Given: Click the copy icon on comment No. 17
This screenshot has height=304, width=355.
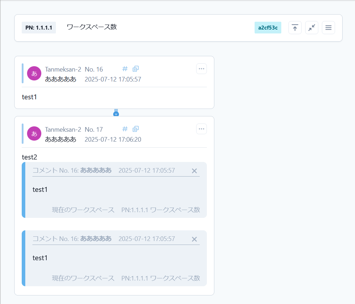Looking at the screenshot, I should click(135, 129).
